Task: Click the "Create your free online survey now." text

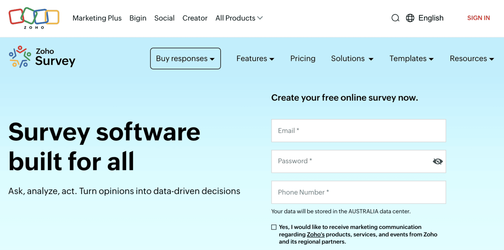Action: point(344,98)
